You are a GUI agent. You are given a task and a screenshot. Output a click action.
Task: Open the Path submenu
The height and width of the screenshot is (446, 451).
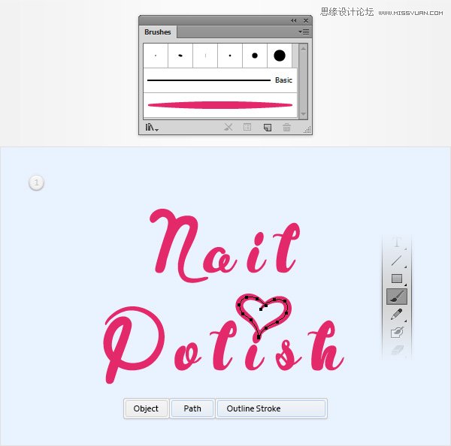coord(192,408)
